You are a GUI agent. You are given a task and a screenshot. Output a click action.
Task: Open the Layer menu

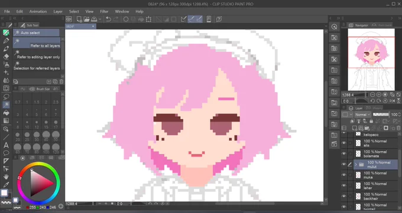[58, 12]
